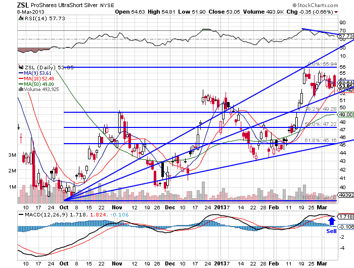Image resolution: width=354 pixels, height=268 pixels.
Task: Click the blue Sell arrow on MACD
Action: (x=331, y=221)
